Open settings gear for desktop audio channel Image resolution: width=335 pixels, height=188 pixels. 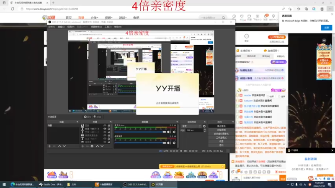174,143
